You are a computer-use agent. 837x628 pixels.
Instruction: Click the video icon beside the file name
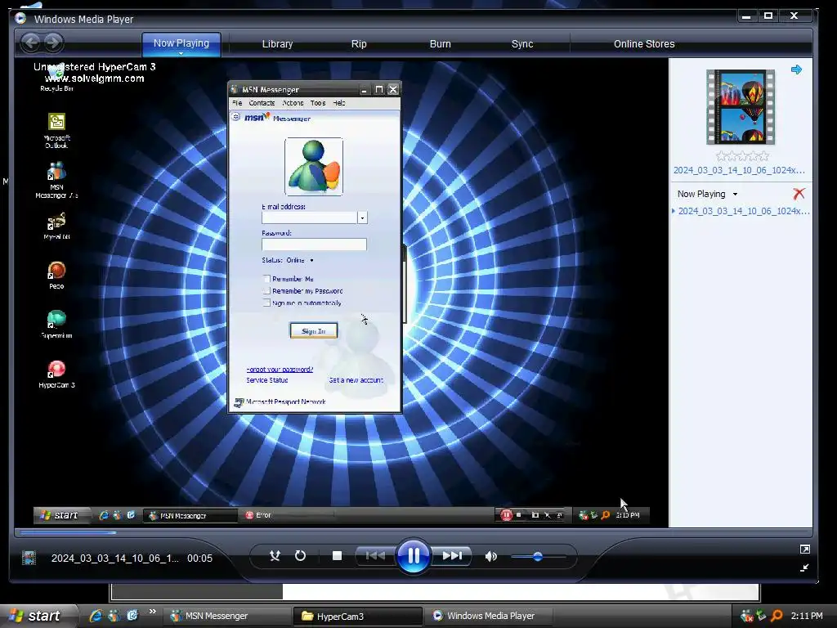tap(29, 558)
